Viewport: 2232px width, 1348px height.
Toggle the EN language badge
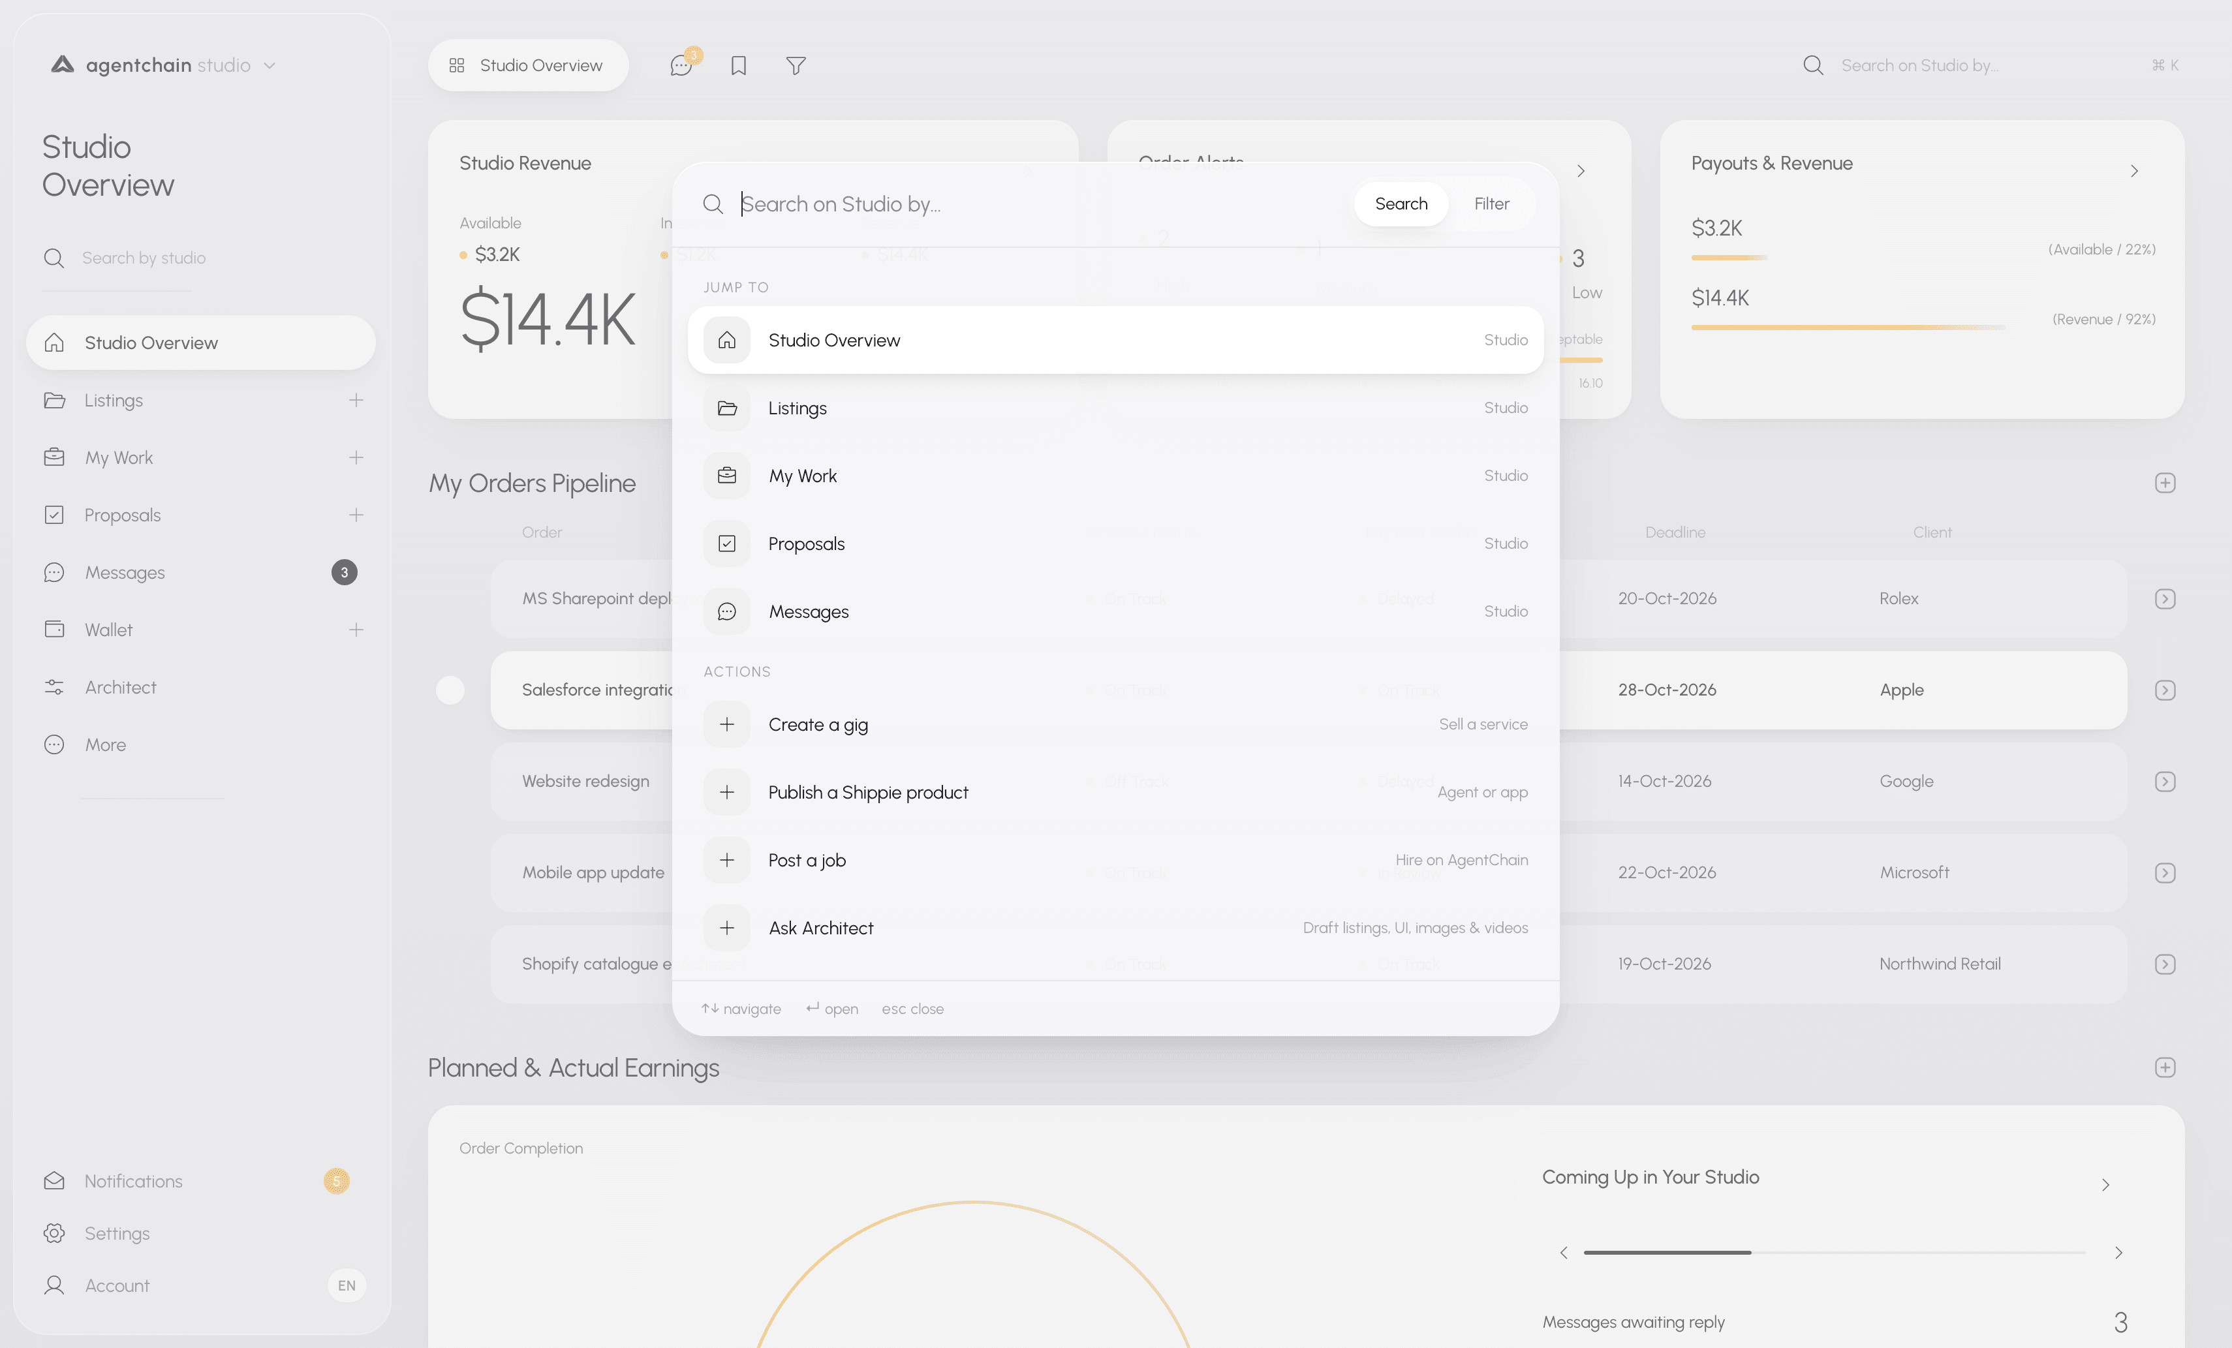(346, 1285)
